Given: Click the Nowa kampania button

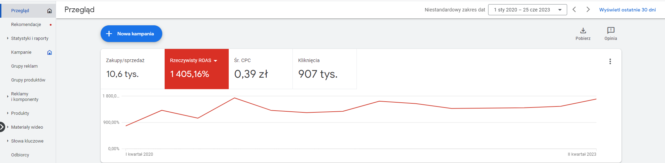Looking at the screenshot, I should (x=131, y=34).
